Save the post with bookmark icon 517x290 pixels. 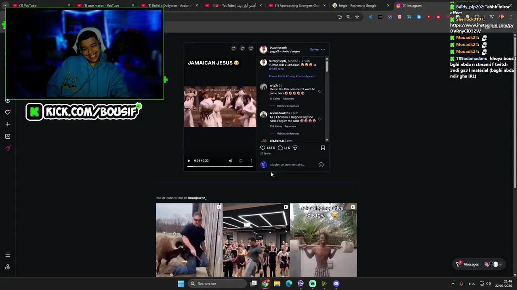point(323,148)
